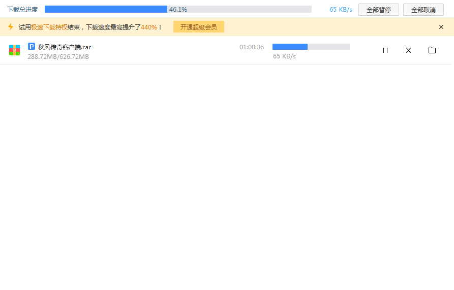Click the colorful rar archive file icon
Image resolution: width=454 pixels, height=290 pixels.
tap(14, 50)
